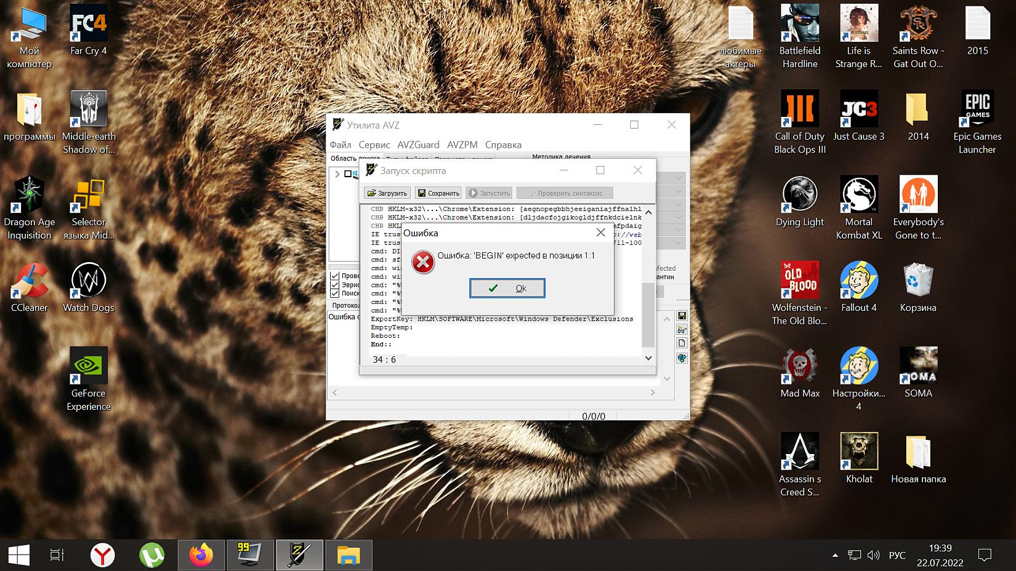1016x571 pixels.
Task: Click the save log icon beside the protocol
Action: click(682, 316)
